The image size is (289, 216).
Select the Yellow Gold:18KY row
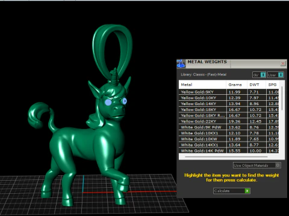[229, 110]
